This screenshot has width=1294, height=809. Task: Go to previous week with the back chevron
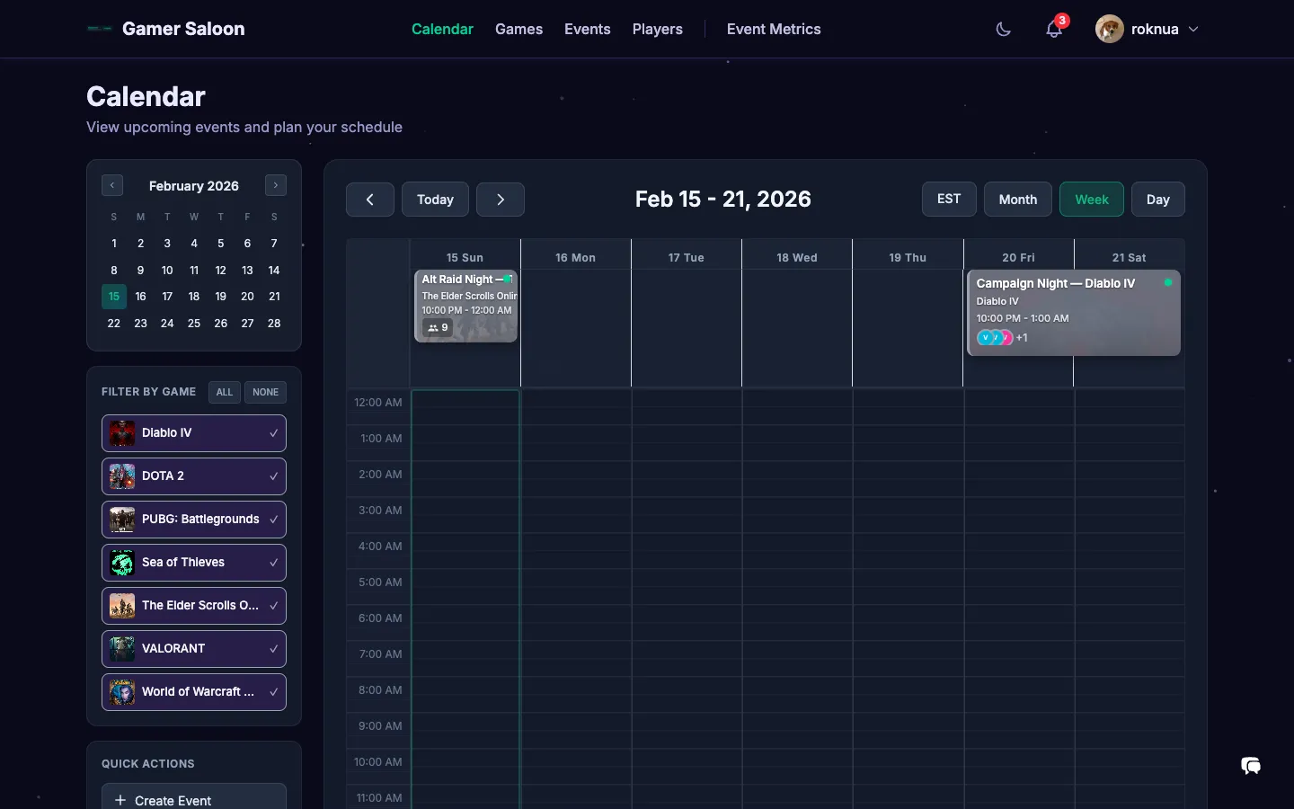coord(369,200)
